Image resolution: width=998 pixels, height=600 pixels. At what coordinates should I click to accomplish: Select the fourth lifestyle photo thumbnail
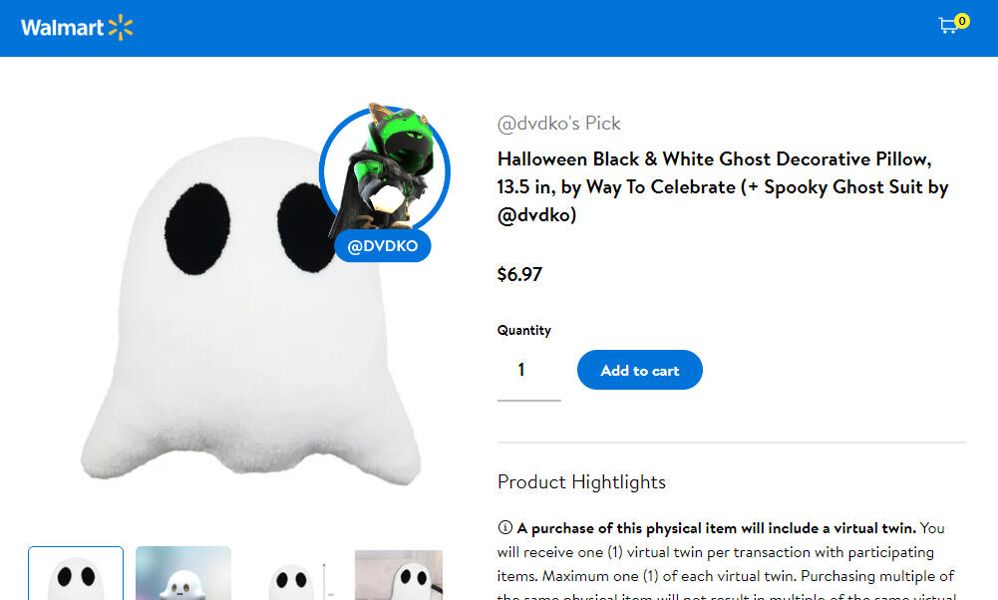(399, 574)
